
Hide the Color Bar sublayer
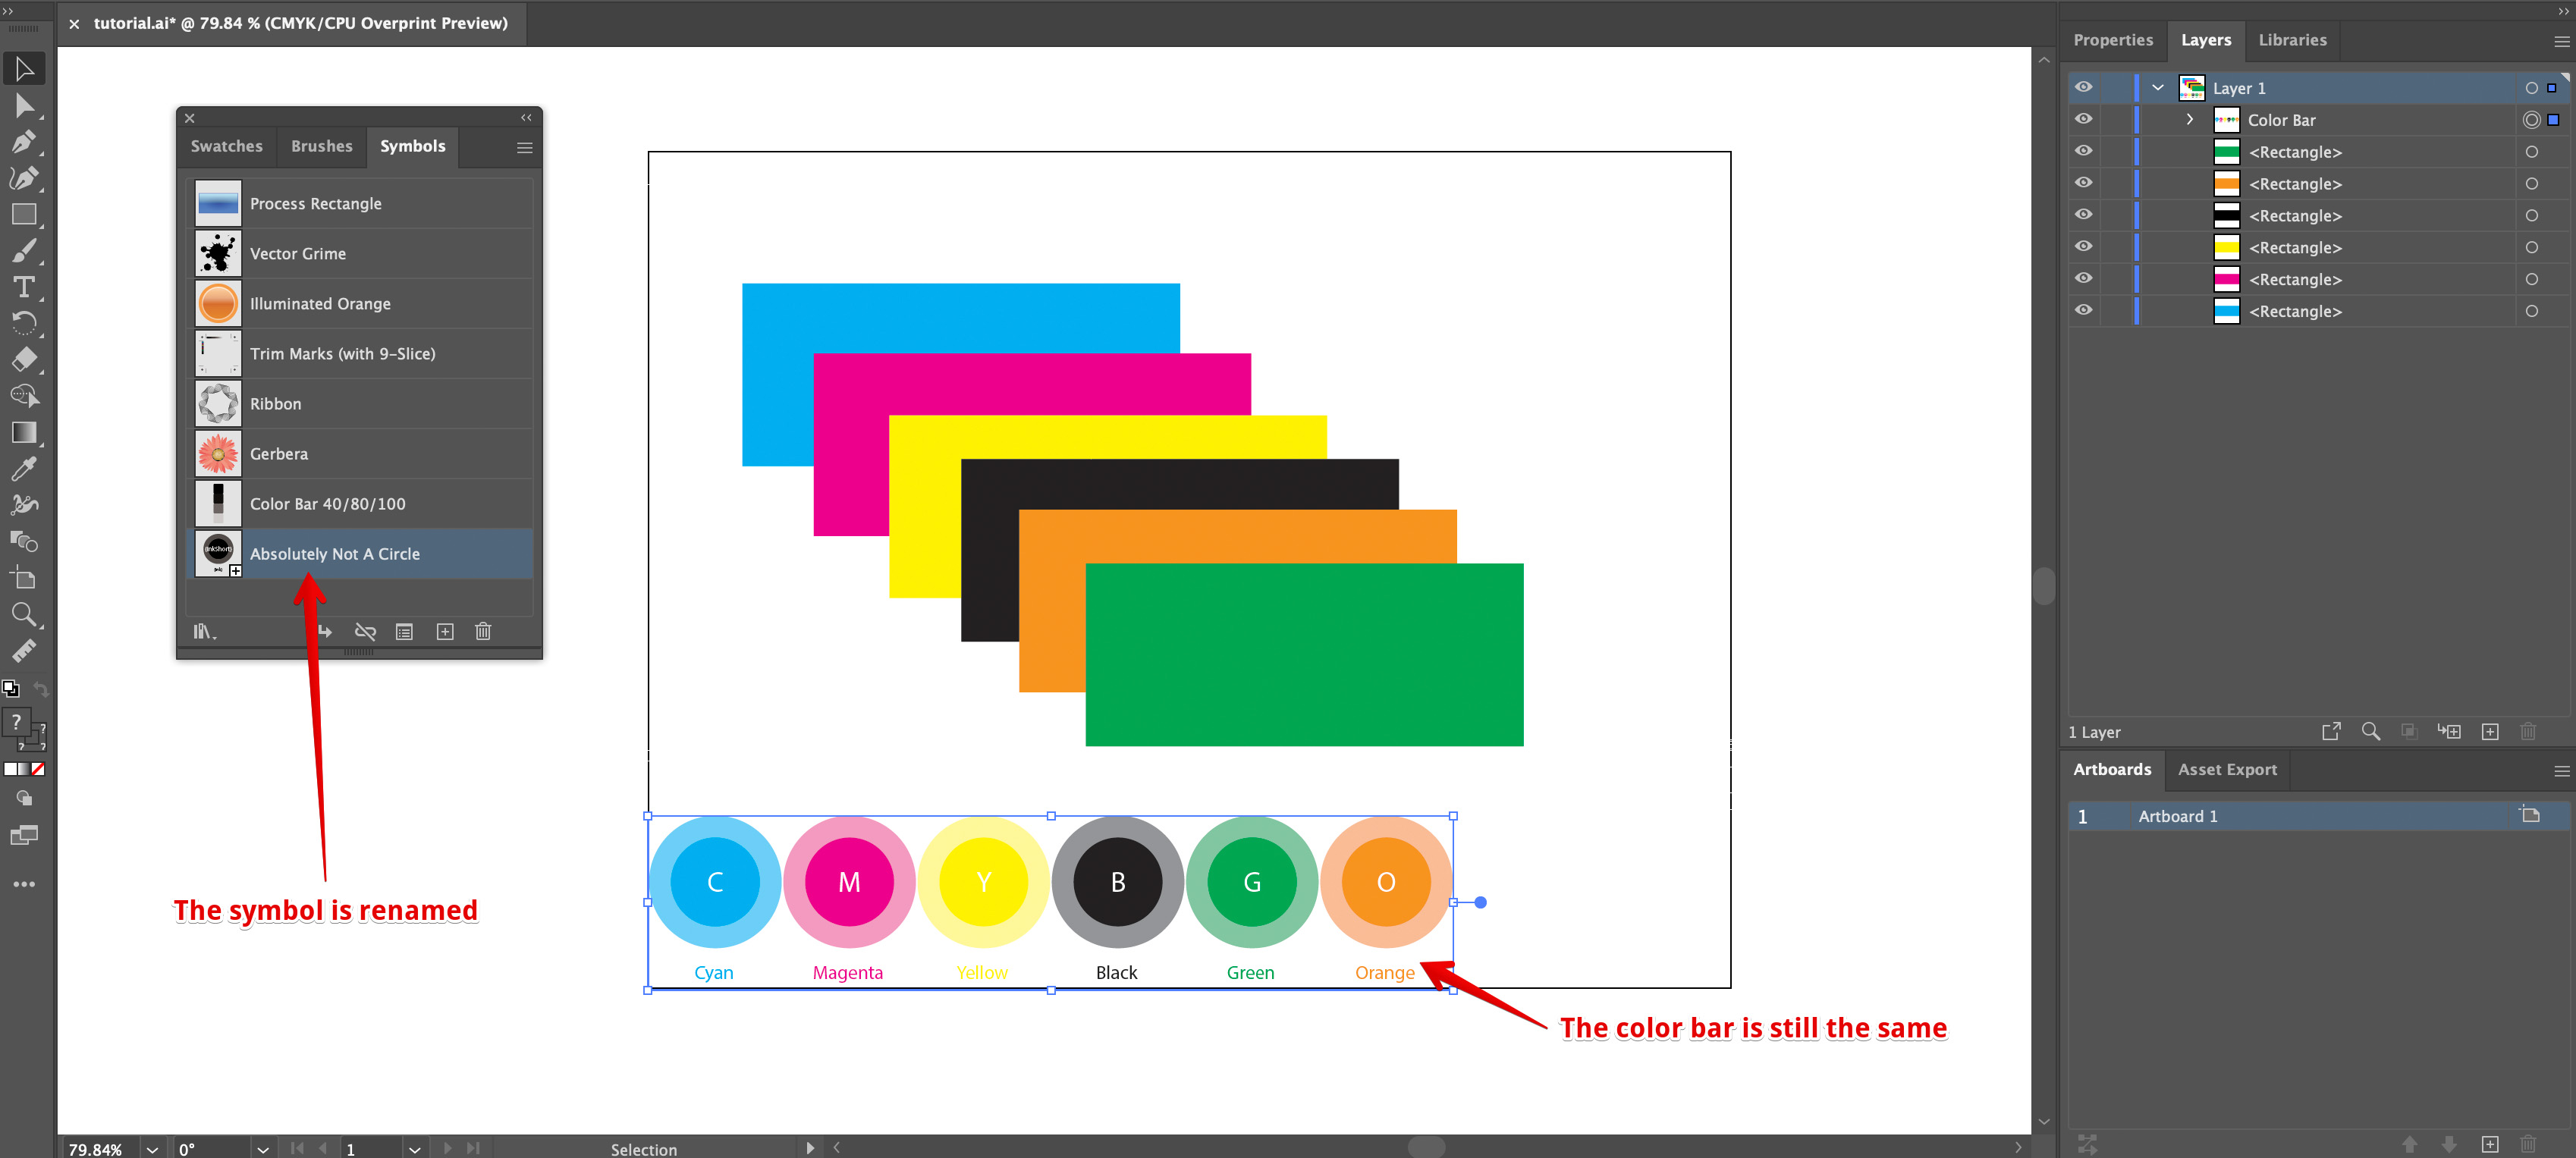[2083, 118]
